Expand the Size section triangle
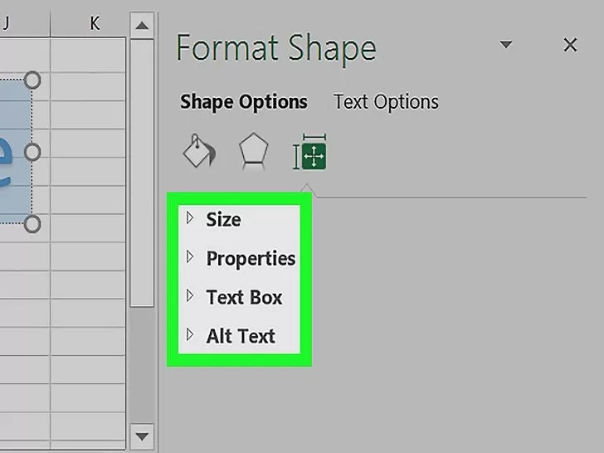This screenshot has width=604, height=453. [190, 218]
